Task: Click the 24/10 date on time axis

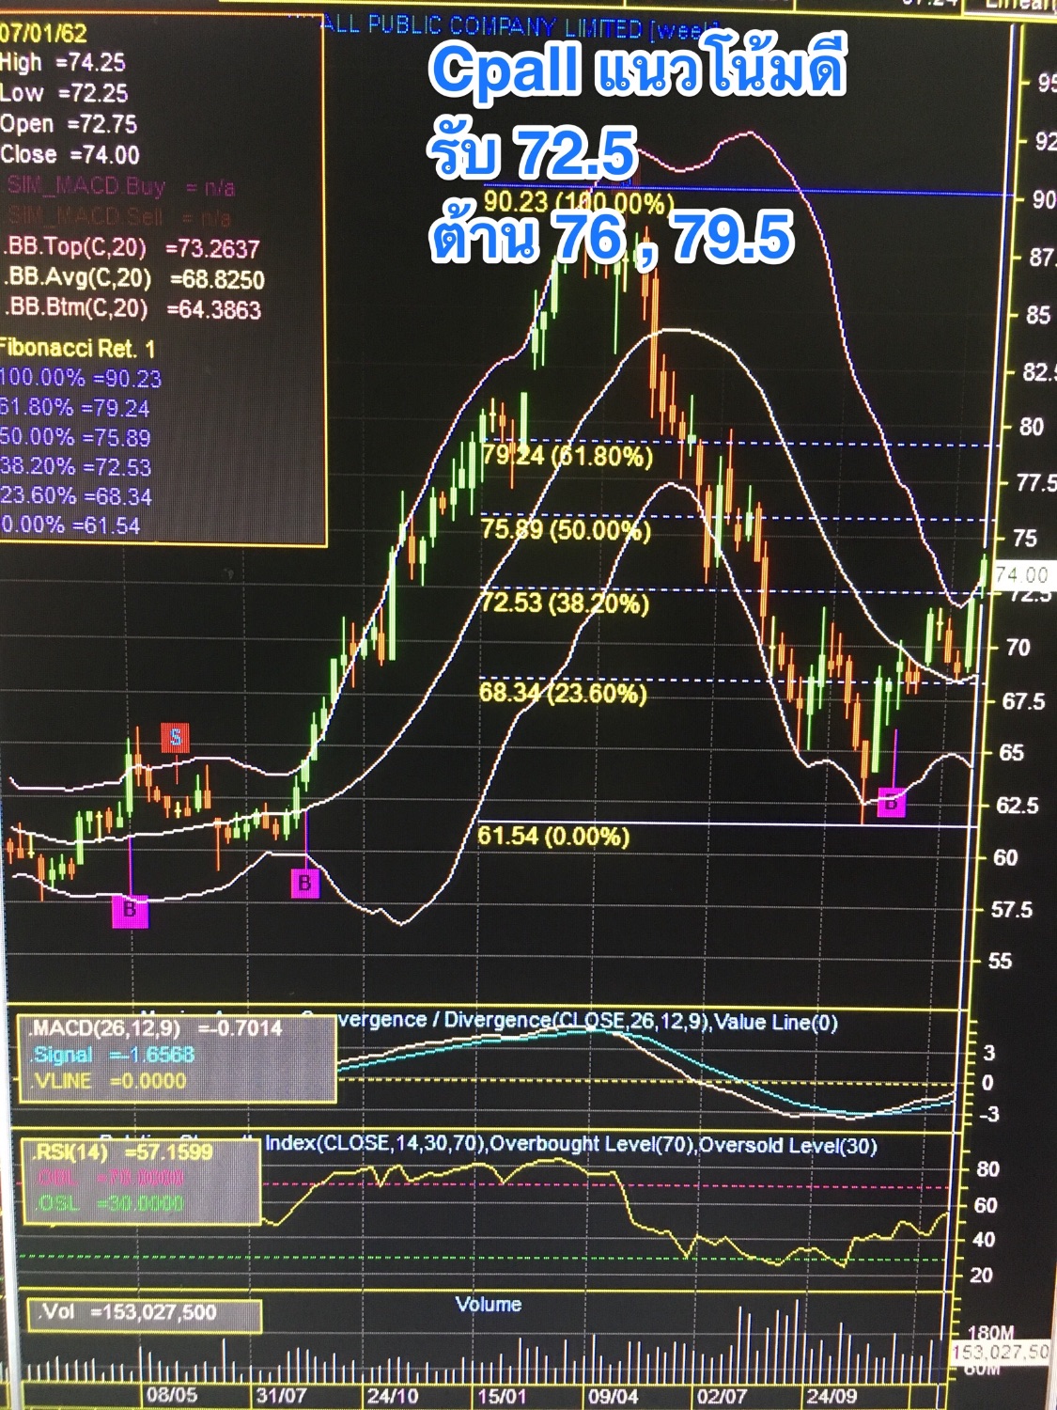Action: coord(393,1395)
